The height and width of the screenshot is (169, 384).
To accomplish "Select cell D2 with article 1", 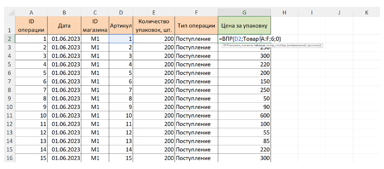I will pyautogui.click(x=121, y=39).
